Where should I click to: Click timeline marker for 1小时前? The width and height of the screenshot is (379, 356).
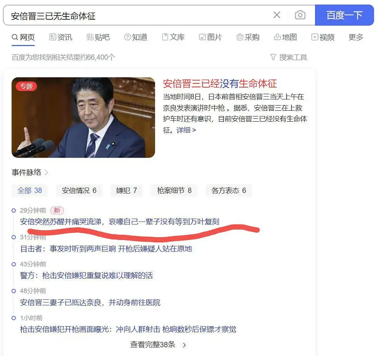coord(14,318)
